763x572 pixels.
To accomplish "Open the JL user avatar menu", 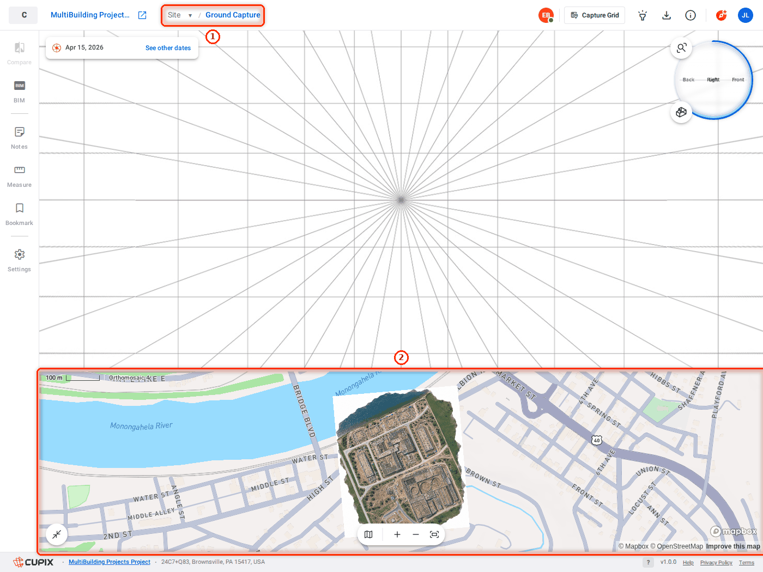I will click(x=746, y=15).
